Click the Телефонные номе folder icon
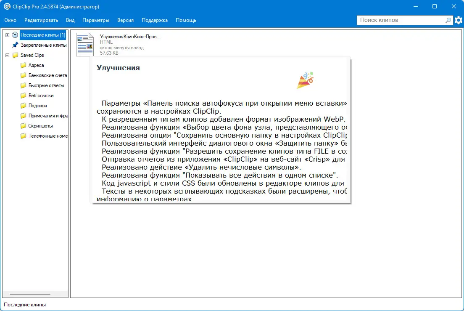The height and width of the screenshot is (311, 464). coord(23,136)
